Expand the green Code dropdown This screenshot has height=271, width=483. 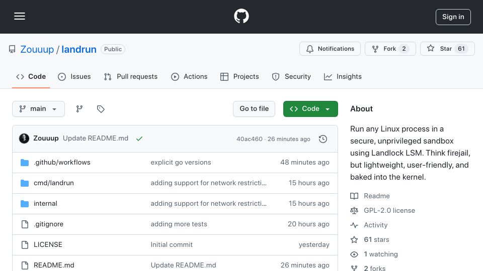(x=310, y=109)
